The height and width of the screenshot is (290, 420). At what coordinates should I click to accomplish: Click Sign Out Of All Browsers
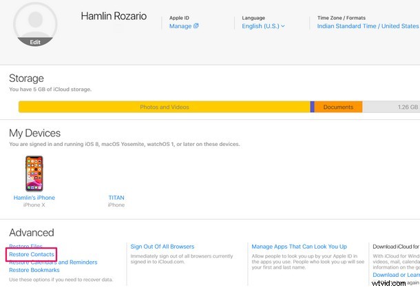(x=162, y=247)
